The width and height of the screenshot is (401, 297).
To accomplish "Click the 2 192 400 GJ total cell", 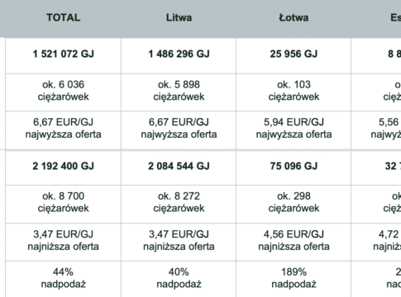I will tap(63, 167).
